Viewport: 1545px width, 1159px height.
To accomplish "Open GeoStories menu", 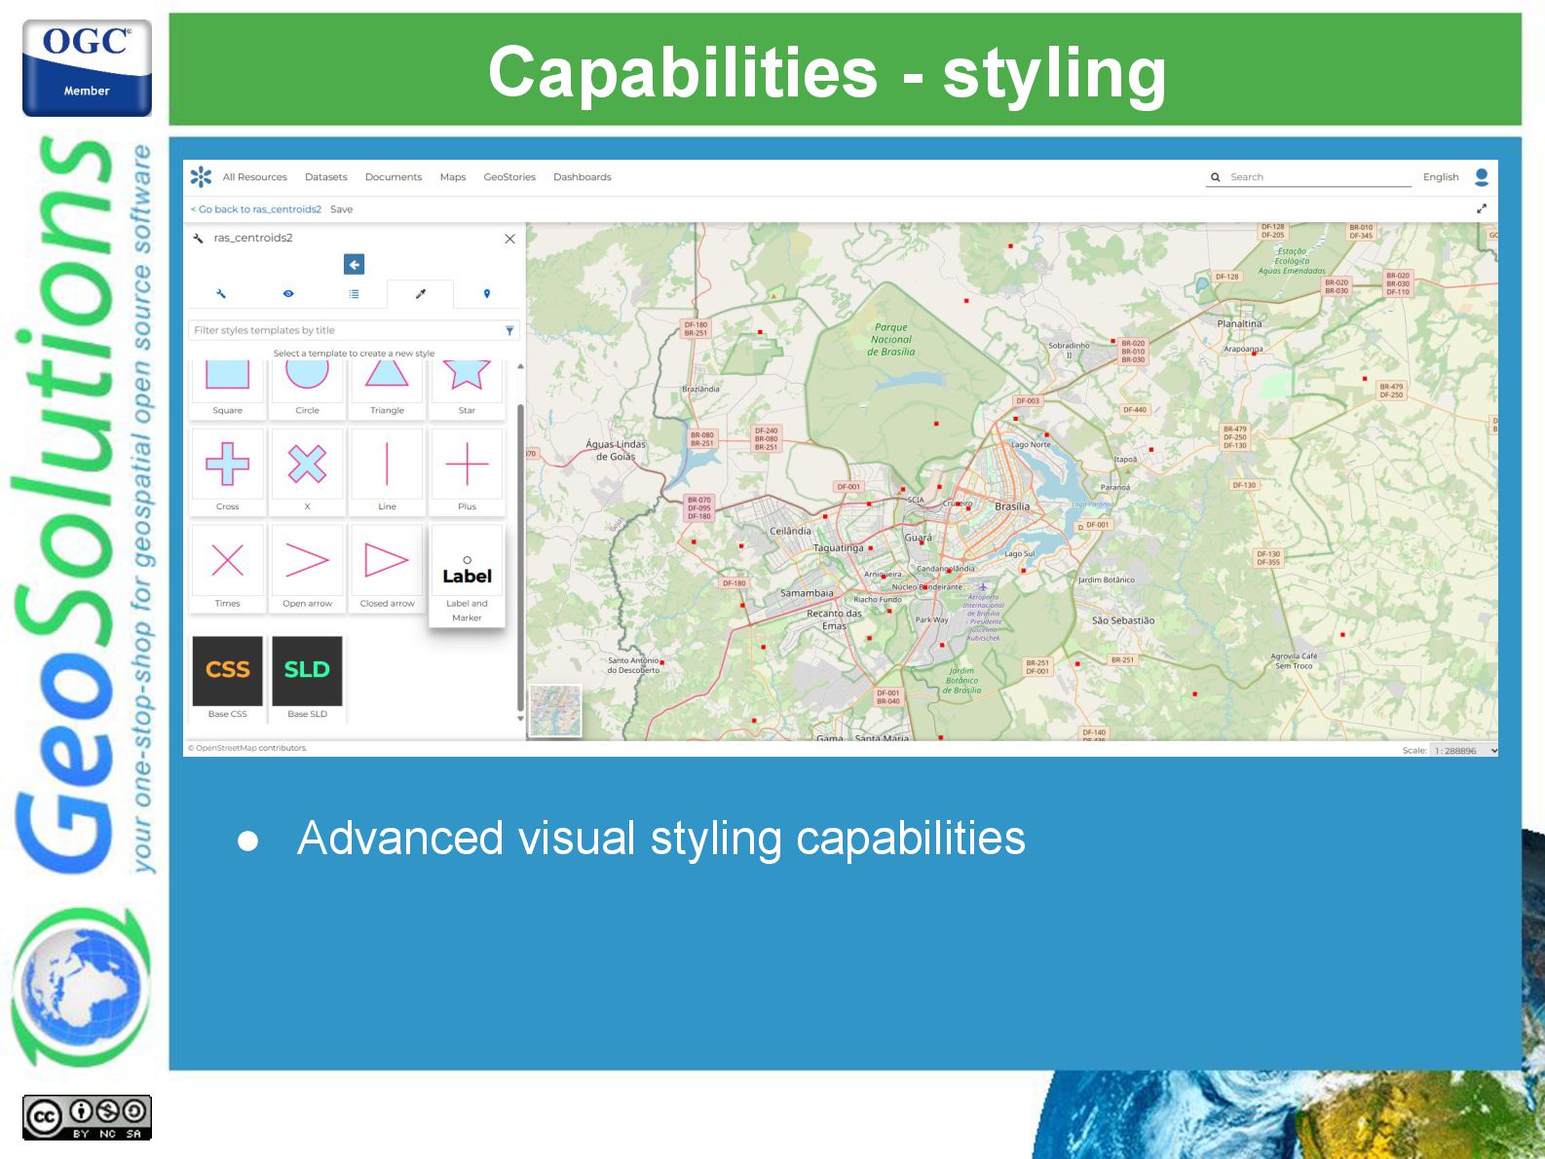I will [510, 177].
